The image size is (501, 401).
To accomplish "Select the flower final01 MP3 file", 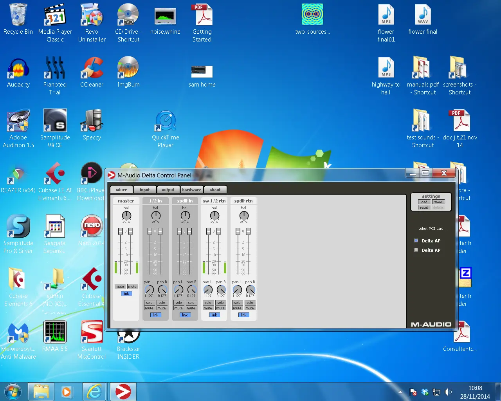I will click(386, 23).
